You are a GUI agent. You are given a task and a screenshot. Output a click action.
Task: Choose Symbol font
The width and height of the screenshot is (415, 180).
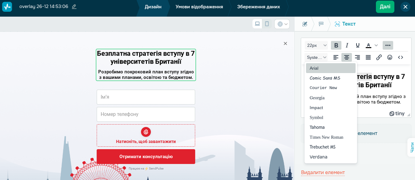tap(331, 117)
